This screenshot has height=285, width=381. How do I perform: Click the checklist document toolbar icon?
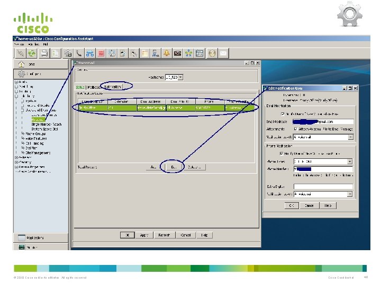pos(56,53)
